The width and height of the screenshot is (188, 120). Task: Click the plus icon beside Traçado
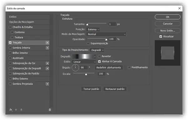point(47,43)
